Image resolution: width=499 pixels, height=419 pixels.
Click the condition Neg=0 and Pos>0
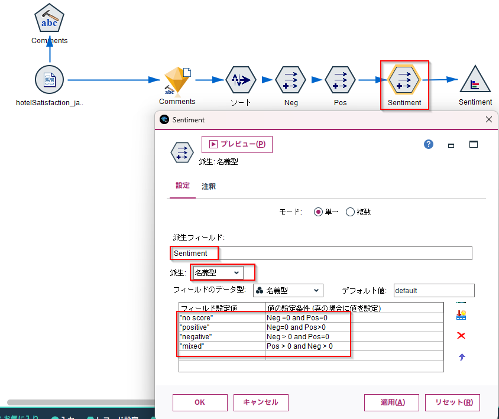click(355, 327)
